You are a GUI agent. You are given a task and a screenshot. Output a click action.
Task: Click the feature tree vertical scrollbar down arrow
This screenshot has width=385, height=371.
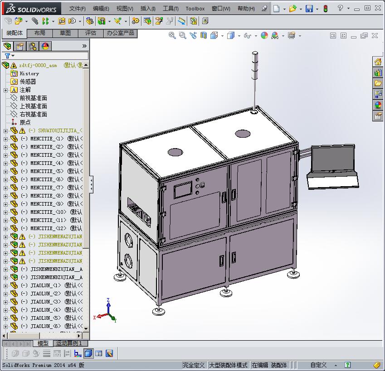click(x=86, y=328)
